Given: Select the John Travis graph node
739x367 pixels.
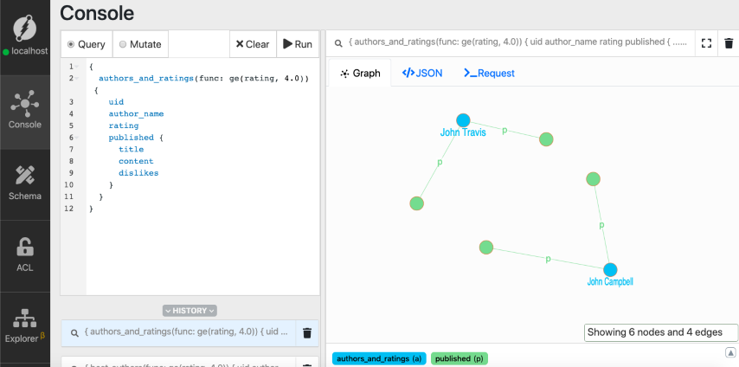Looking at the screenshot, I should (463, 120).
